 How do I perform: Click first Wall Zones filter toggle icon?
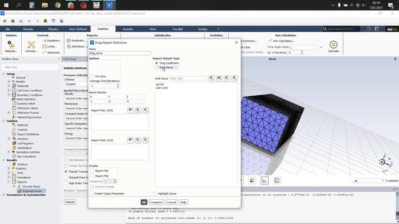pyautogui.click(x=211, y=78)
